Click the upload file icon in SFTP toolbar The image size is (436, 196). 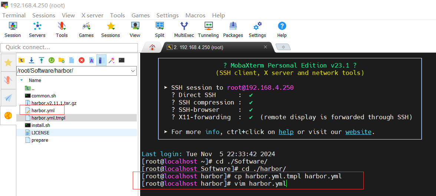pos(42,60)
